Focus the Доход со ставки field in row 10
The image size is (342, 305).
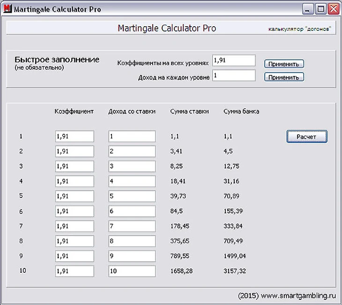tap(132, 271)
